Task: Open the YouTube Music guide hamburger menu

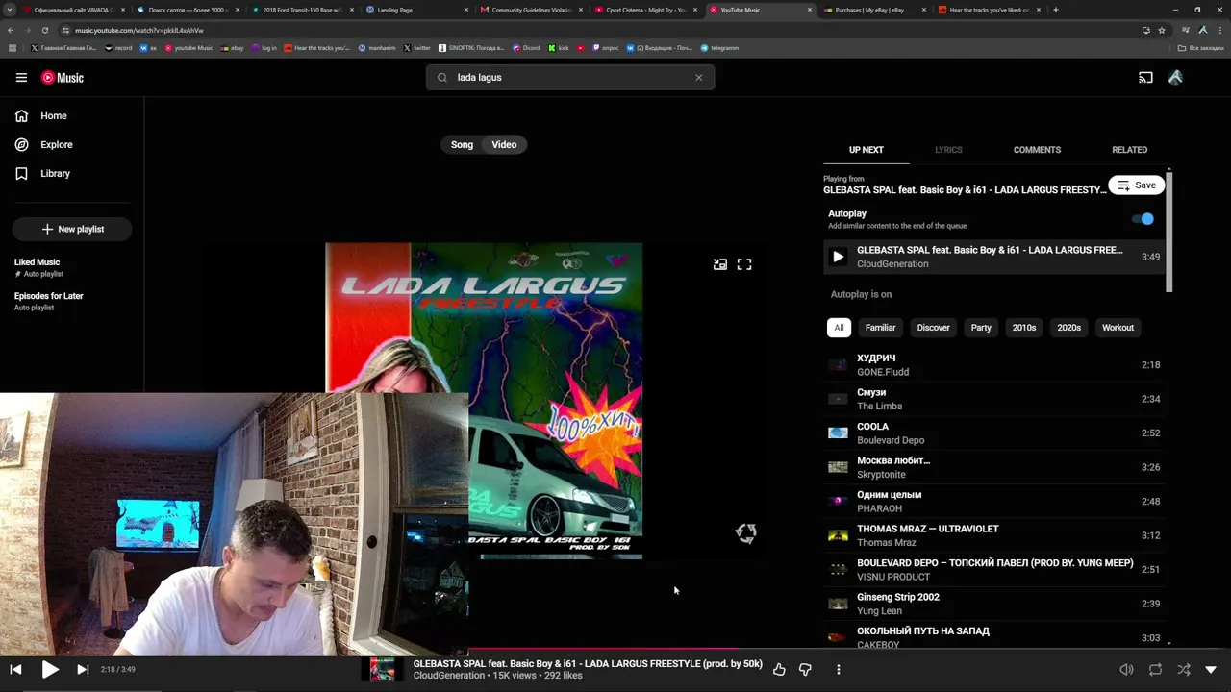Action: tap(21, 78)
